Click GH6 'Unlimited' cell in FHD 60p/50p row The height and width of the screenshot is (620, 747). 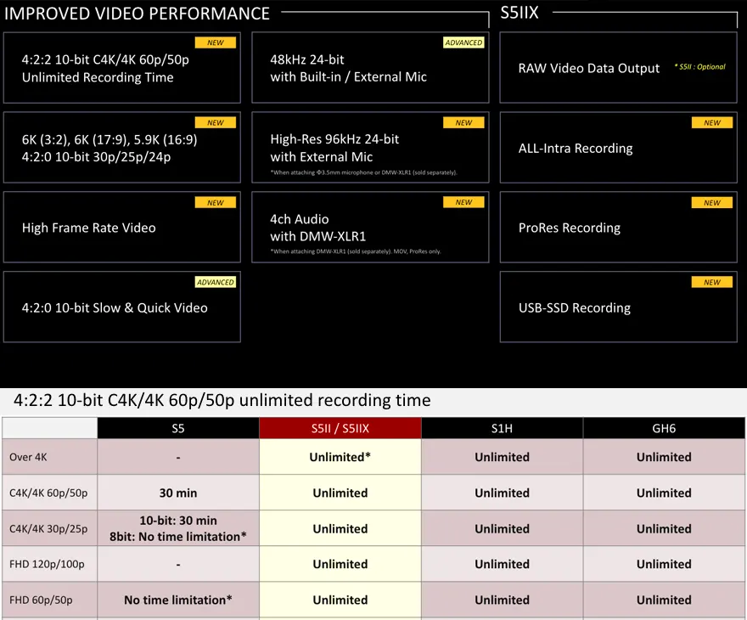tap(664, 600)
